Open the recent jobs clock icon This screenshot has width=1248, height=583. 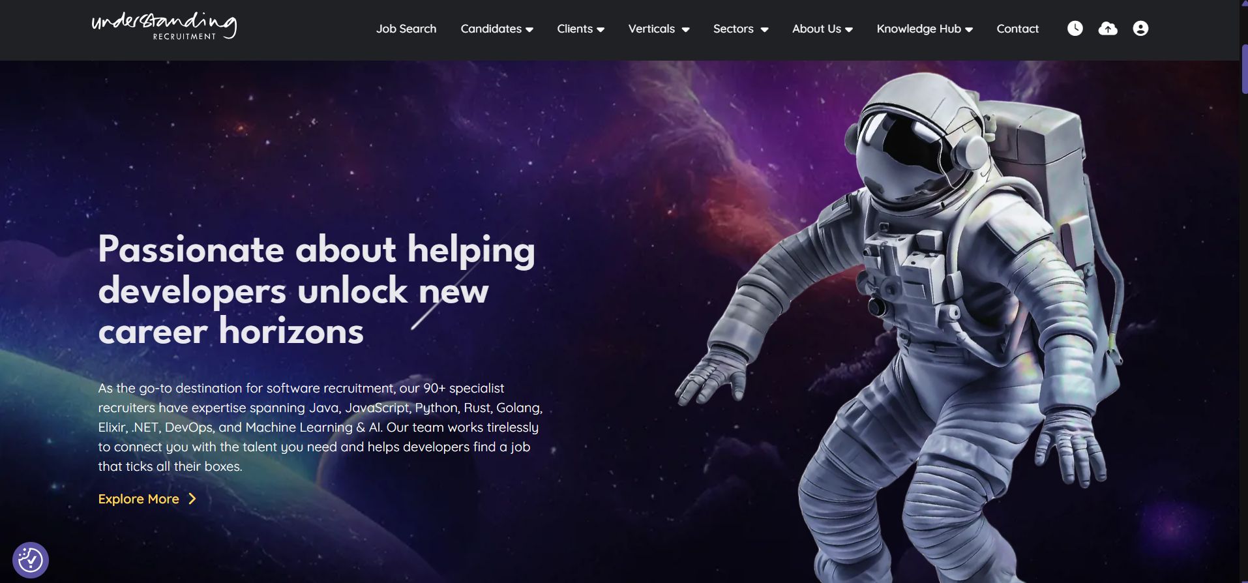[x=1075, y=29]
